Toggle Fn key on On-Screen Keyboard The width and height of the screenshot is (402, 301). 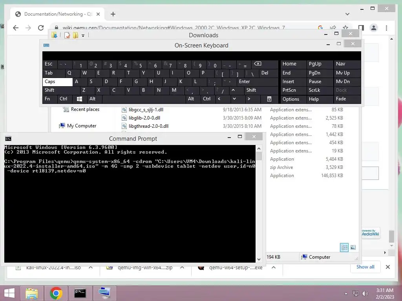[50, 99]
